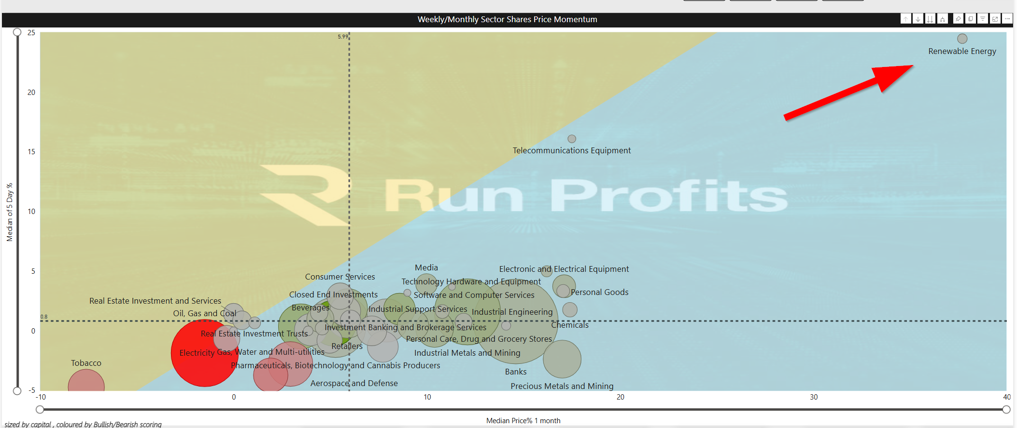Click the 'Banks' label
The width and height of the screenshot is (1017, 428).
[516, 372]
